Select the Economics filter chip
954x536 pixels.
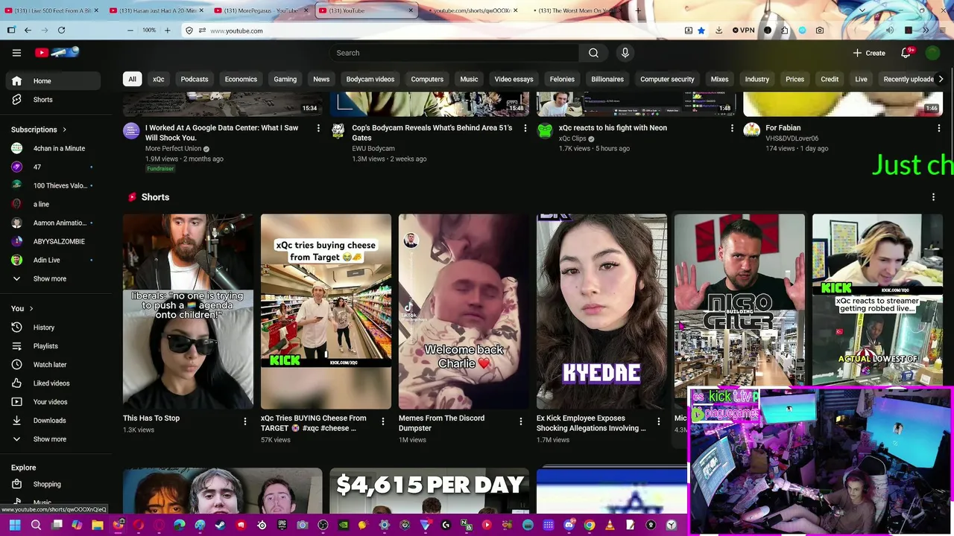[x=241, y=79]
